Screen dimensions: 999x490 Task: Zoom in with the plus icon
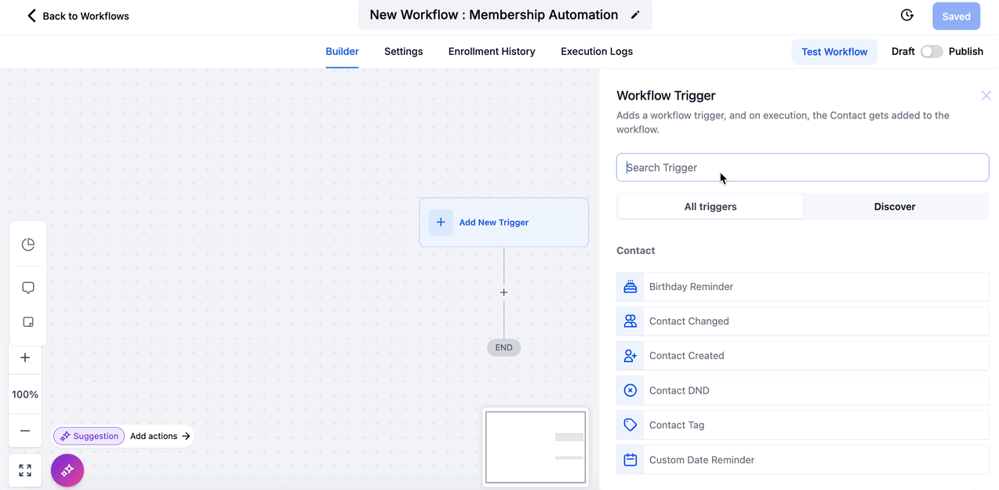[x=25, y=358]
